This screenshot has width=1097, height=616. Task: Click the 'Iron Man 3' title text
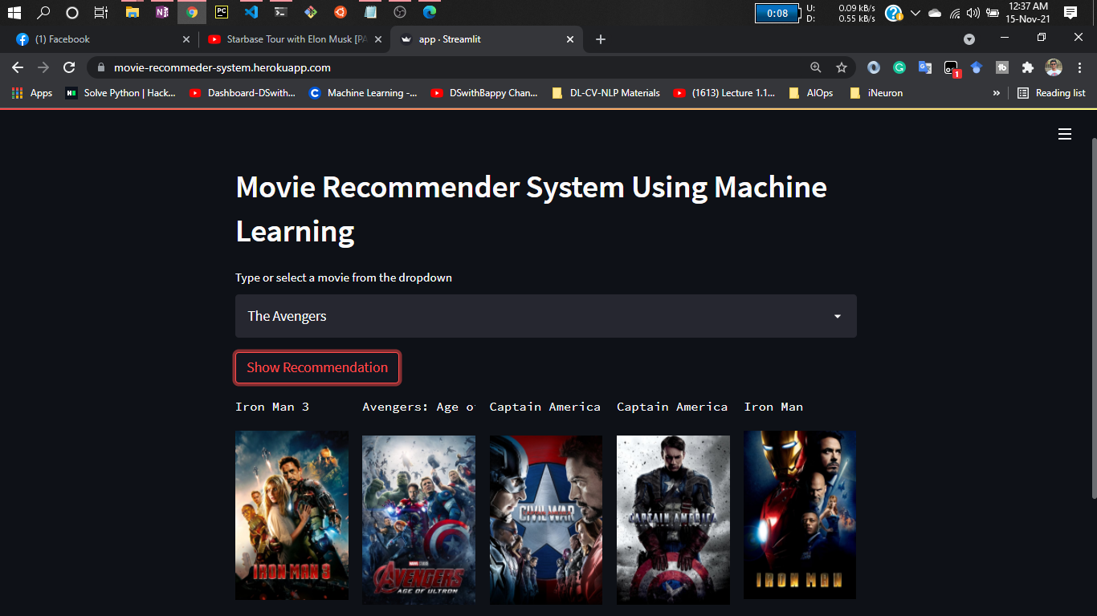pyautogui.click(x=272, y=407)
